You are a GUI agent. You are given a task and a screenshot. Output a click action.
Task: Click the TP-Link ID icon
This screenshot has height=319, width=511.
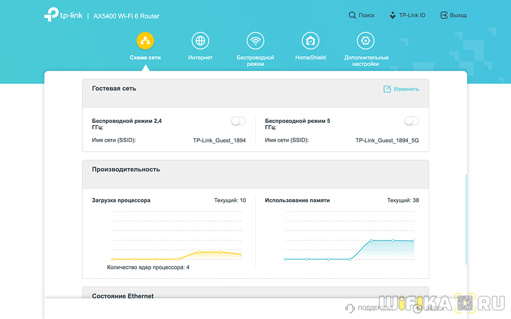point(393,15)
